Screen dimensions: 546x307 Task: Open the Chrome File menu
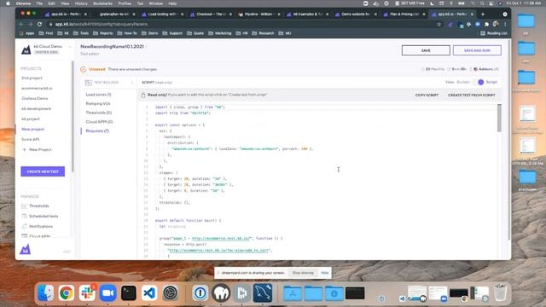39,3
